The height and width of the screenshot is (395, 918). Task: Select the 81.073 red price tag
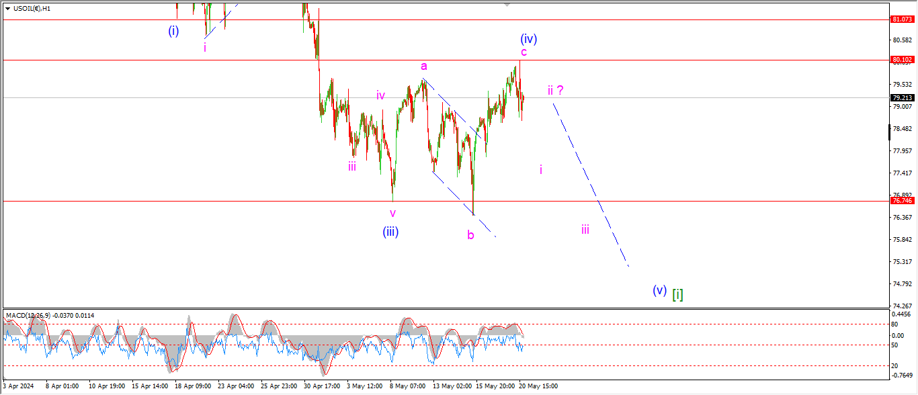click(901, 19)
